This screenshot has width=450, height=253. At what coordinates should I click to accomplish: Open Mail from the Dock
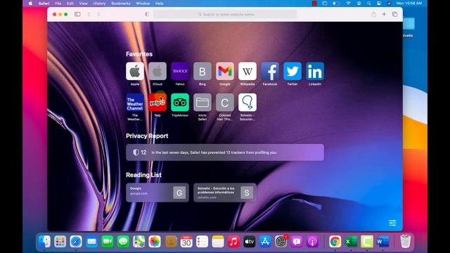point(91,242)
